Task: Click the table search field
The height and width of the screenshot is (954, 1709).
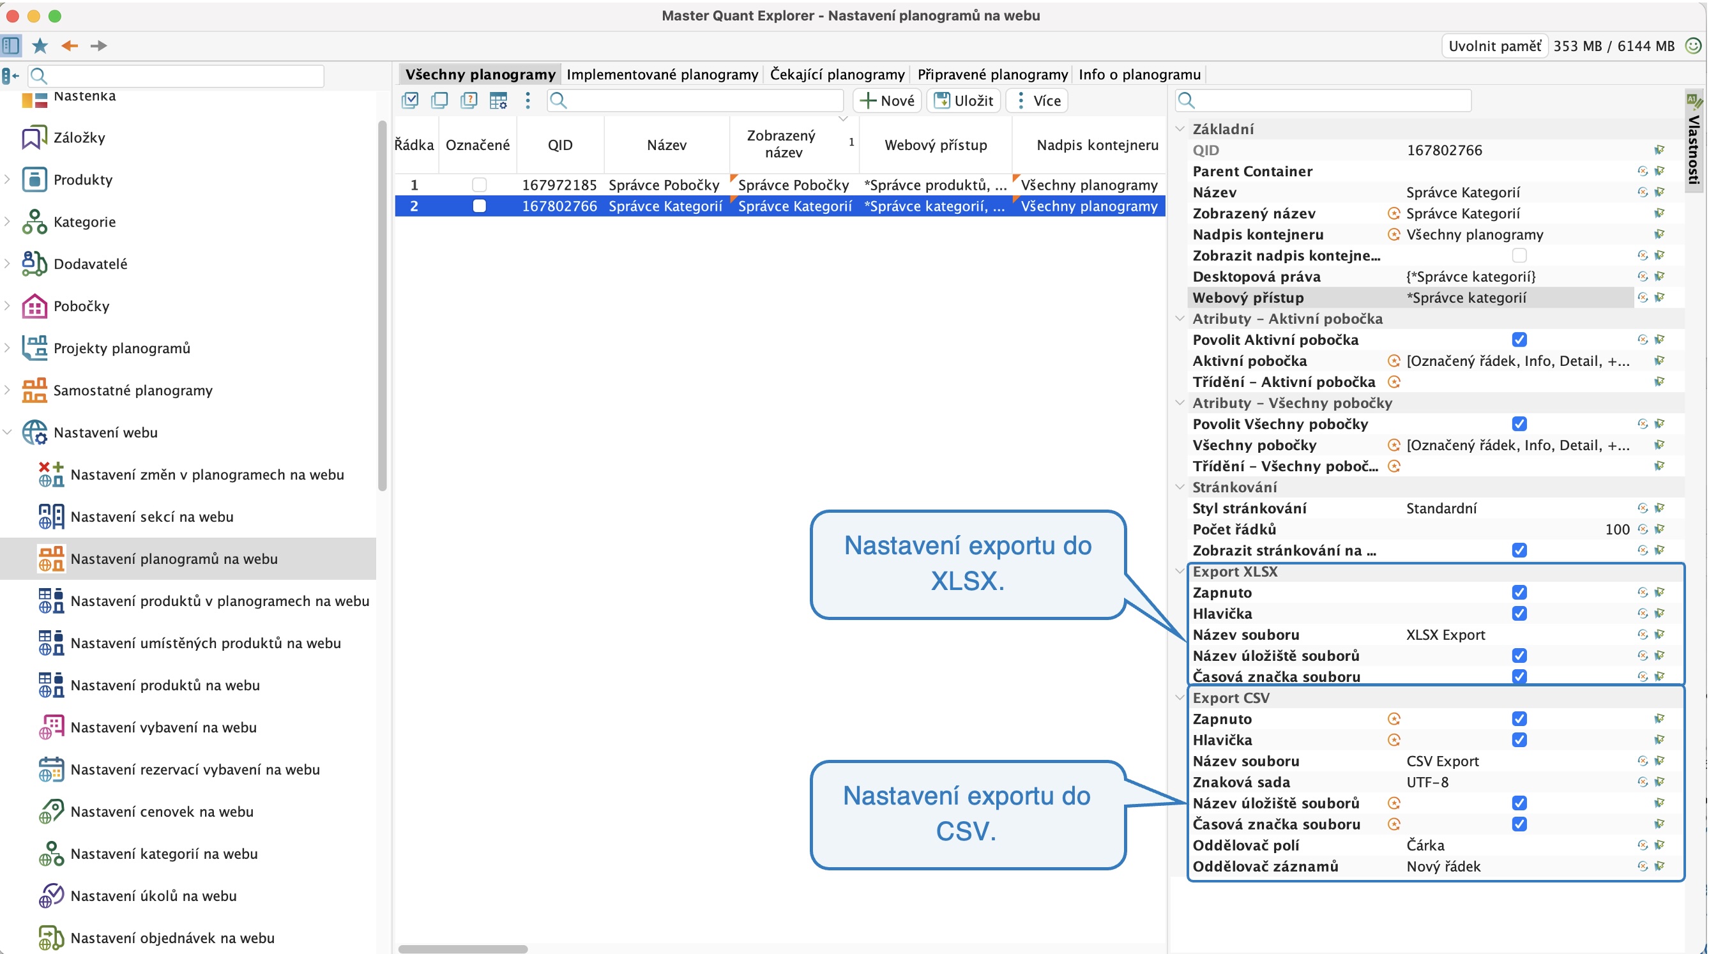Action: coord(695,100)
